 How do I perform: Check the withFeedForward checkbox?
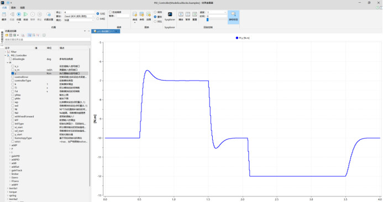click(x=13, y=116)
